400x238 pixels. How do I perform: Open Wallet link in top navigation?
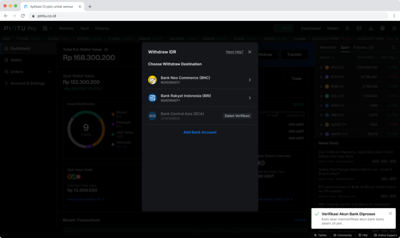(332, 28)
